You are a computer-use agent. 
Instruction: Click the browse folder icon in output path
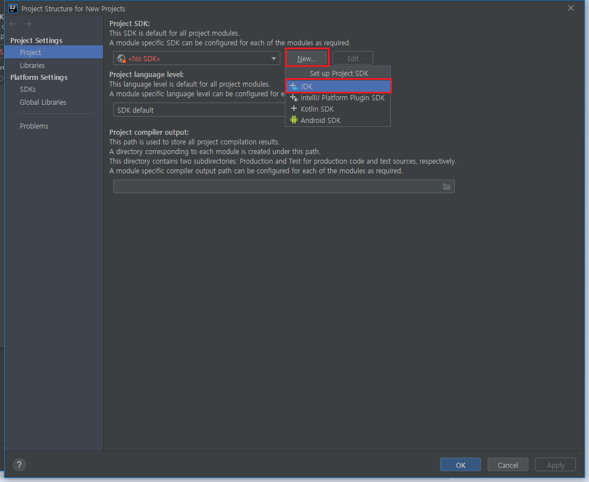[447, 186]
